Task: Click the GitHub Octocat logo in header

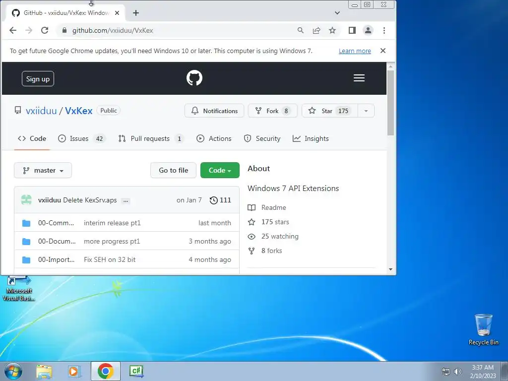Action: (194, 78)
